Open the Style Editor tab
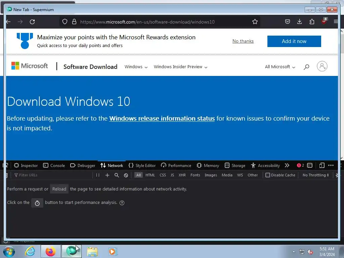344x258 pixels. pos(142,165)
